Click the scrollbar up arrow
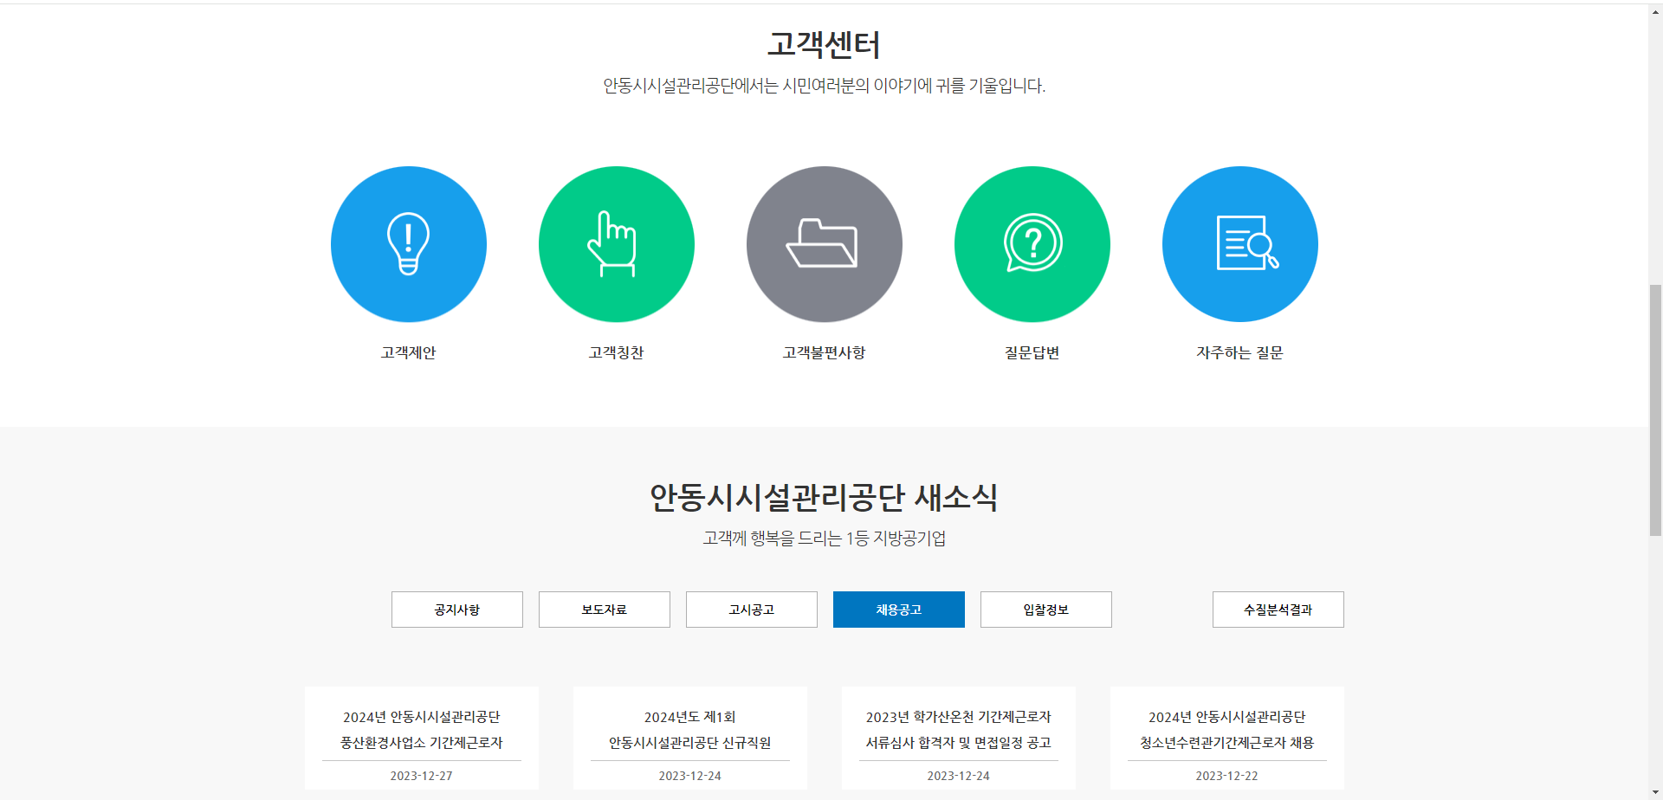Viewport: 1663px width, 800px height. click(x=1655, y=11)
